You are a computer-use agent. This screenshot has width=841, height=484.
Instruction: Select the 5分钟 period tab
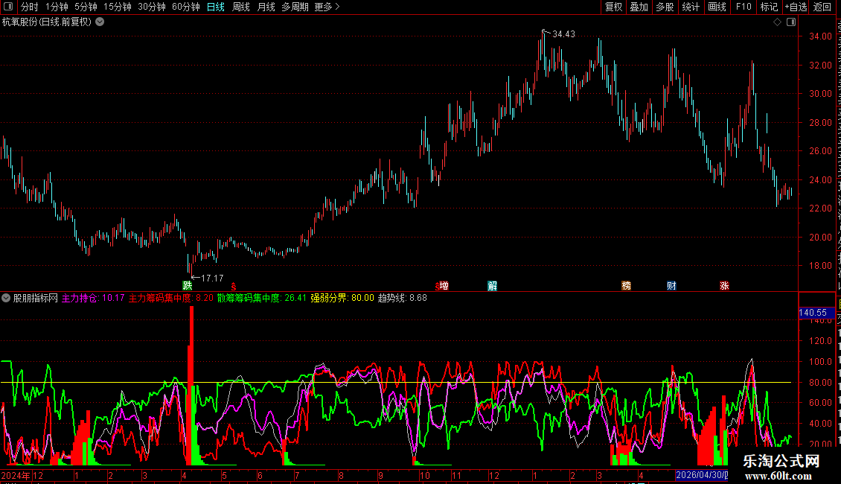point(86,7)
